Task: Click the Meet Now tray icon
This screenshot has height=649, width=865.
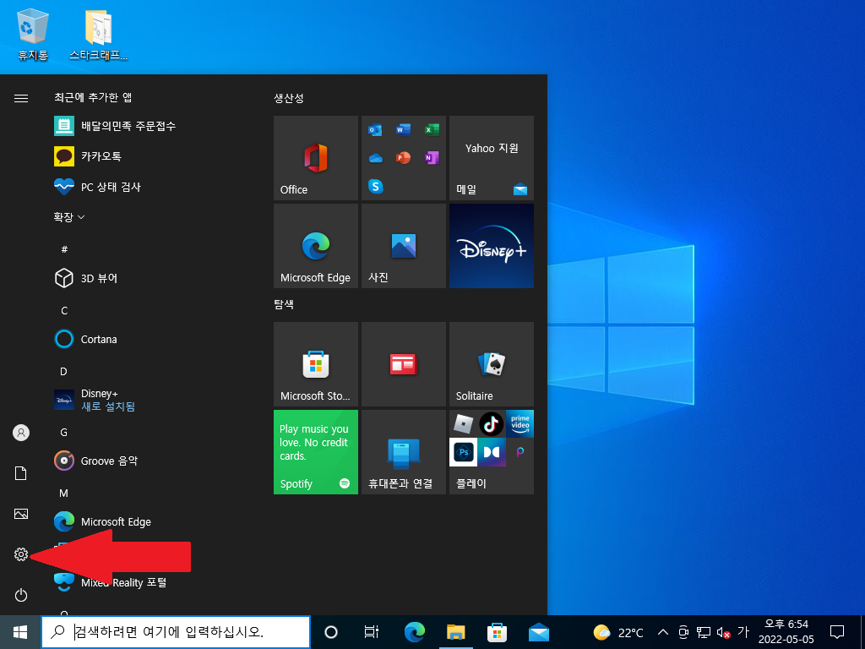Action: pos(683,632)
